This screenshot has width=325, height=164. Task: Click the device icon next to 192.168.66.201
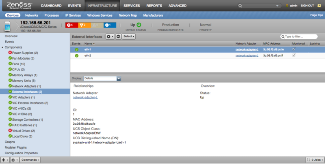pos(7,26)
